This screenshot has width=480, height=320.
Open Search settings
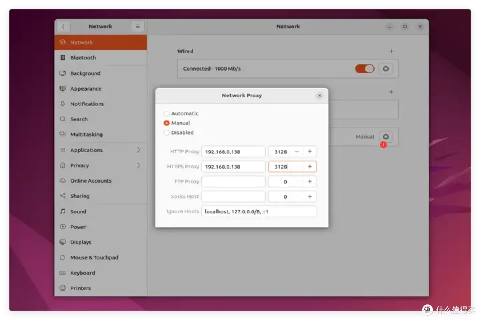[x=101, y=119]
